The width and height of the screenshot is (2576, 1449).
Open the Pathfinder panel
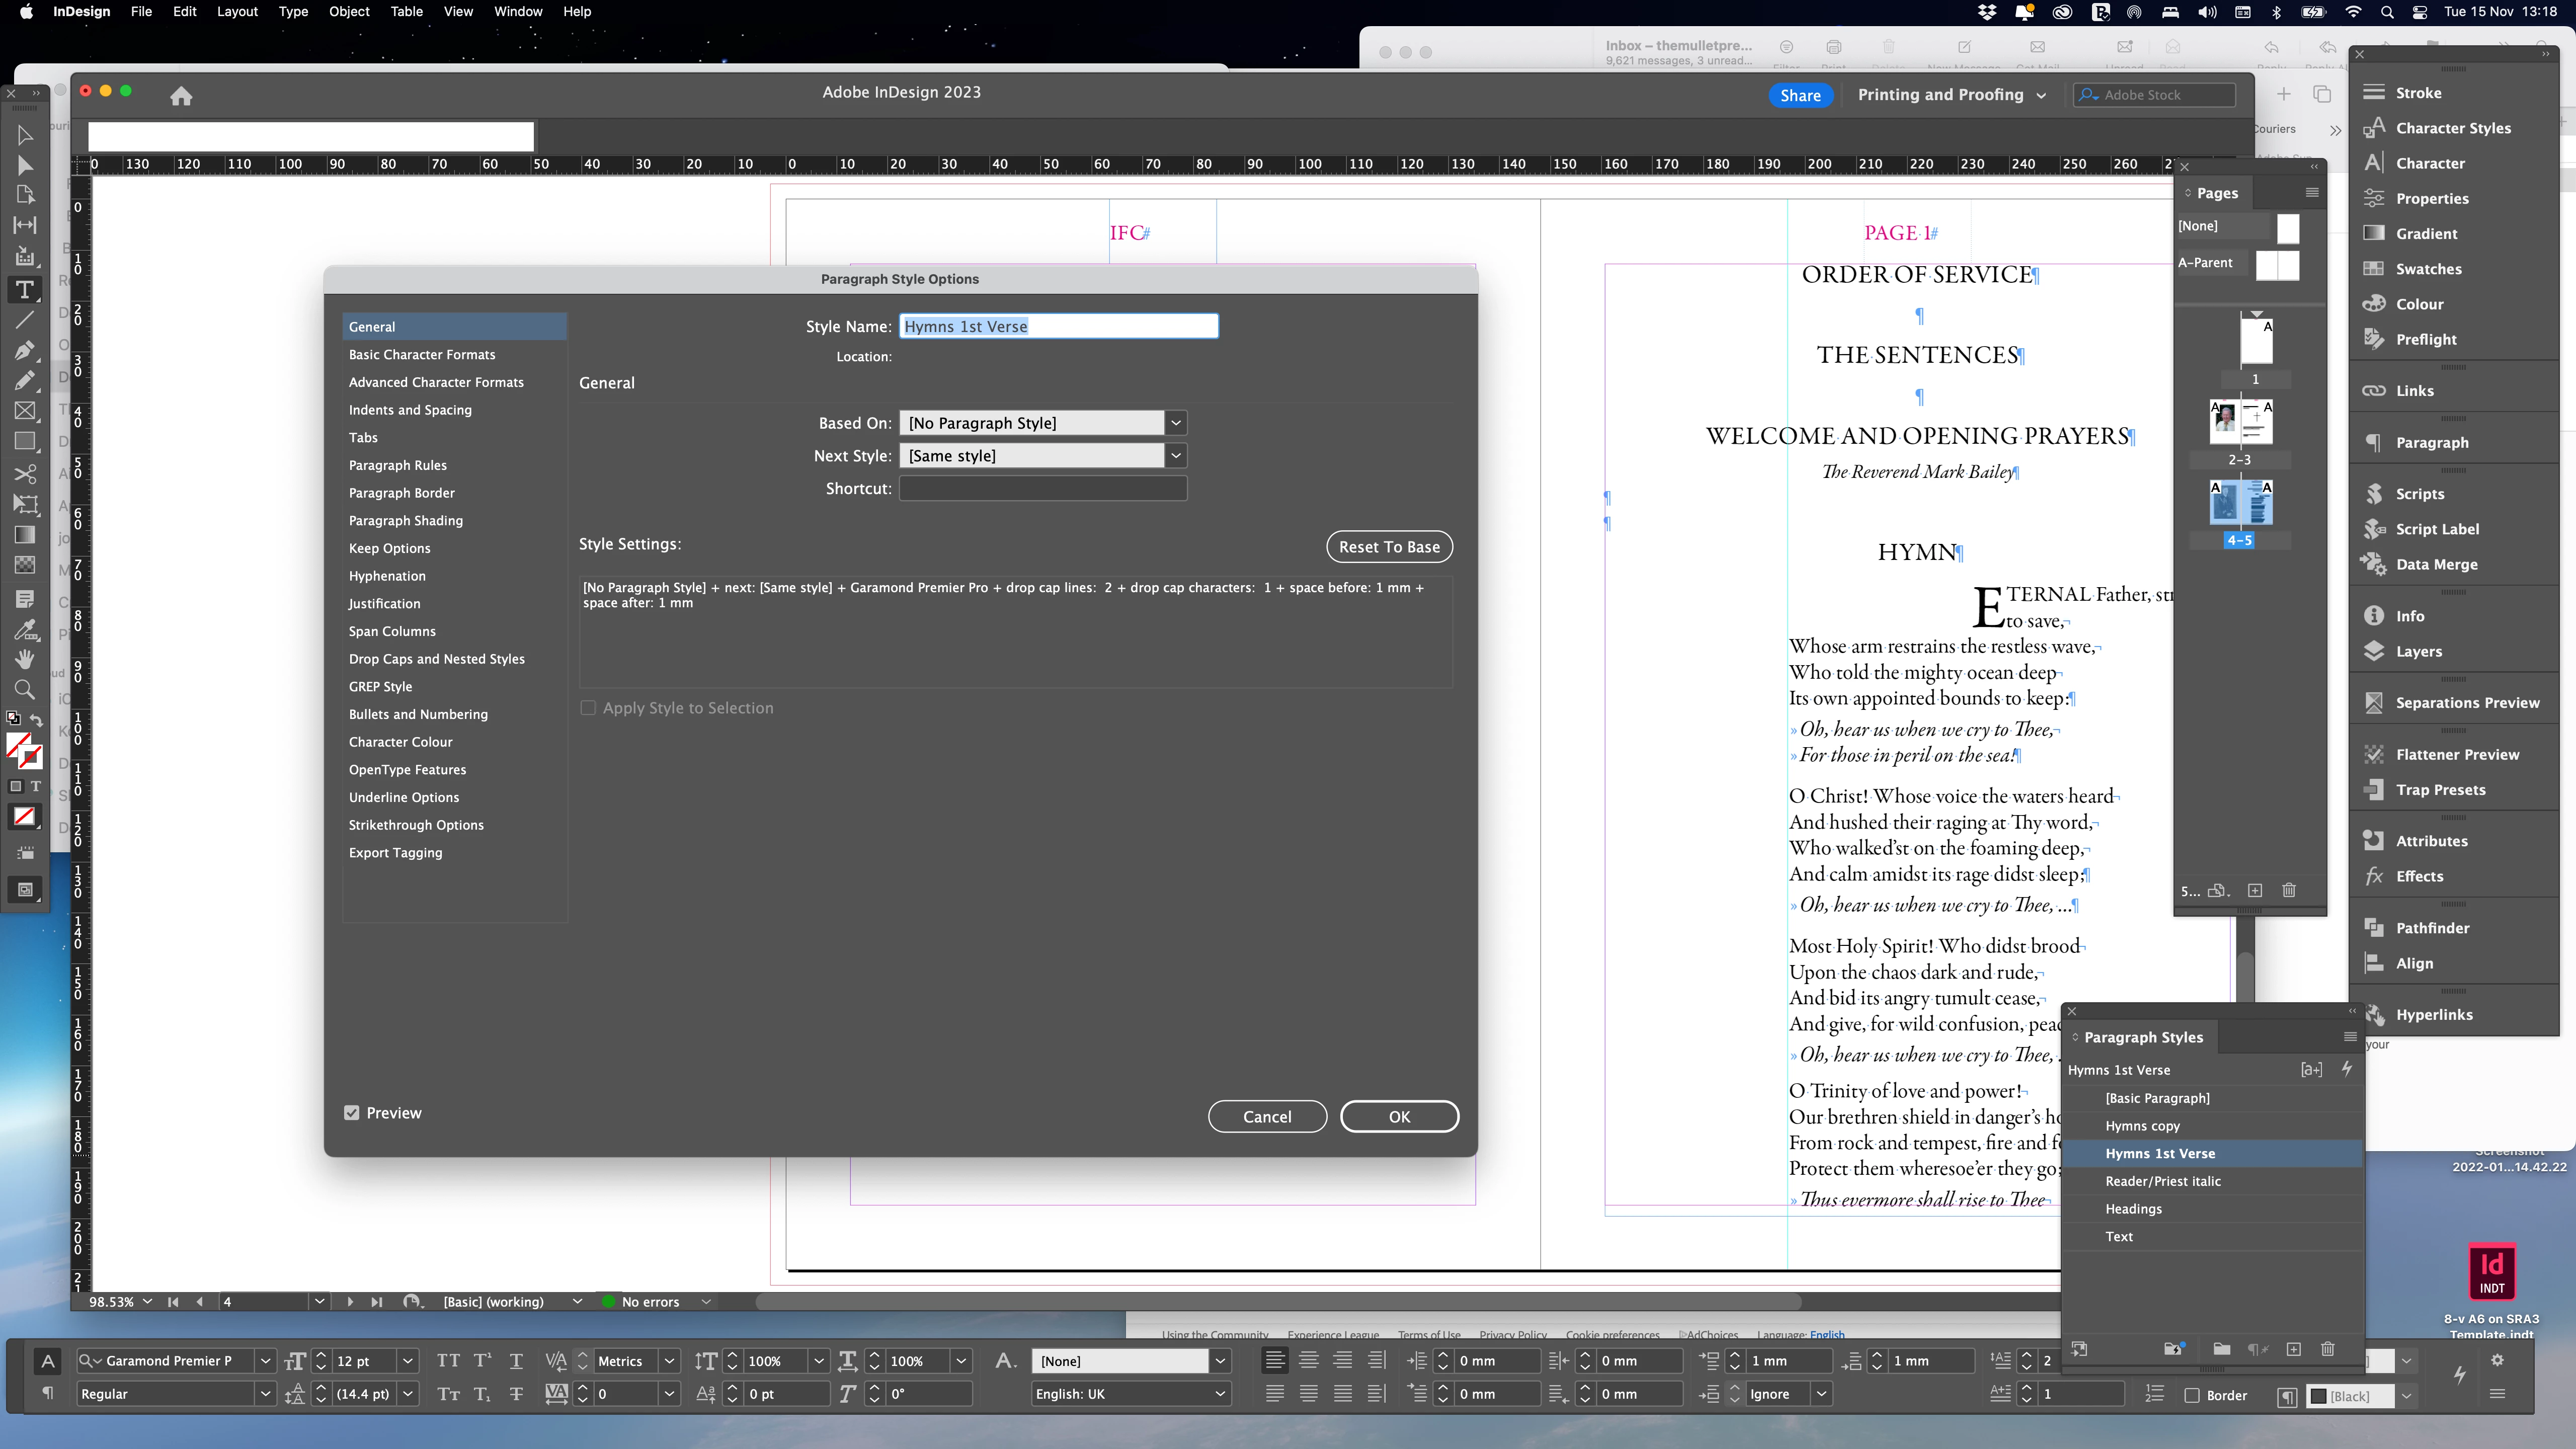(x=2432, y=928)
